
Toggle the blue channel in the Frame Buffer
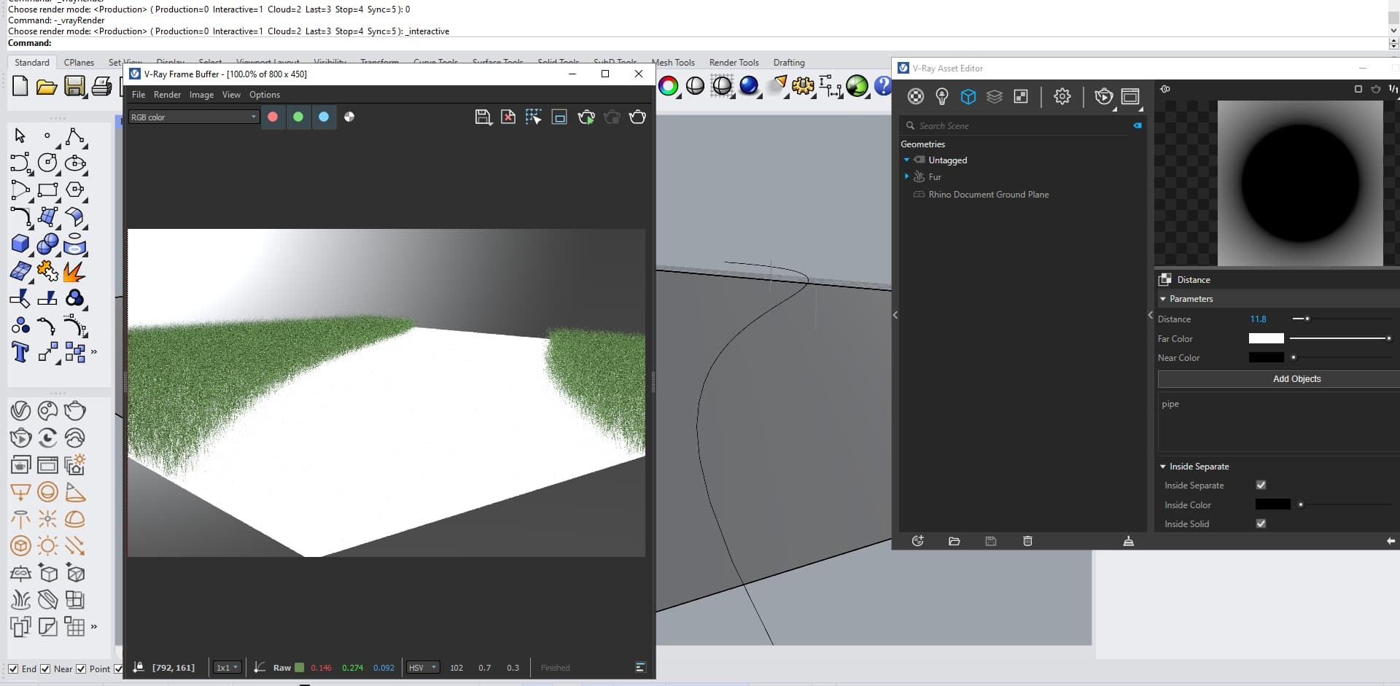[x=324, y=117]
